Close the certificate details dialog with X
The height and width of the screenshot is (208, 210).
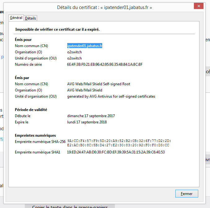pyautogui.click(x=199, y=6)
